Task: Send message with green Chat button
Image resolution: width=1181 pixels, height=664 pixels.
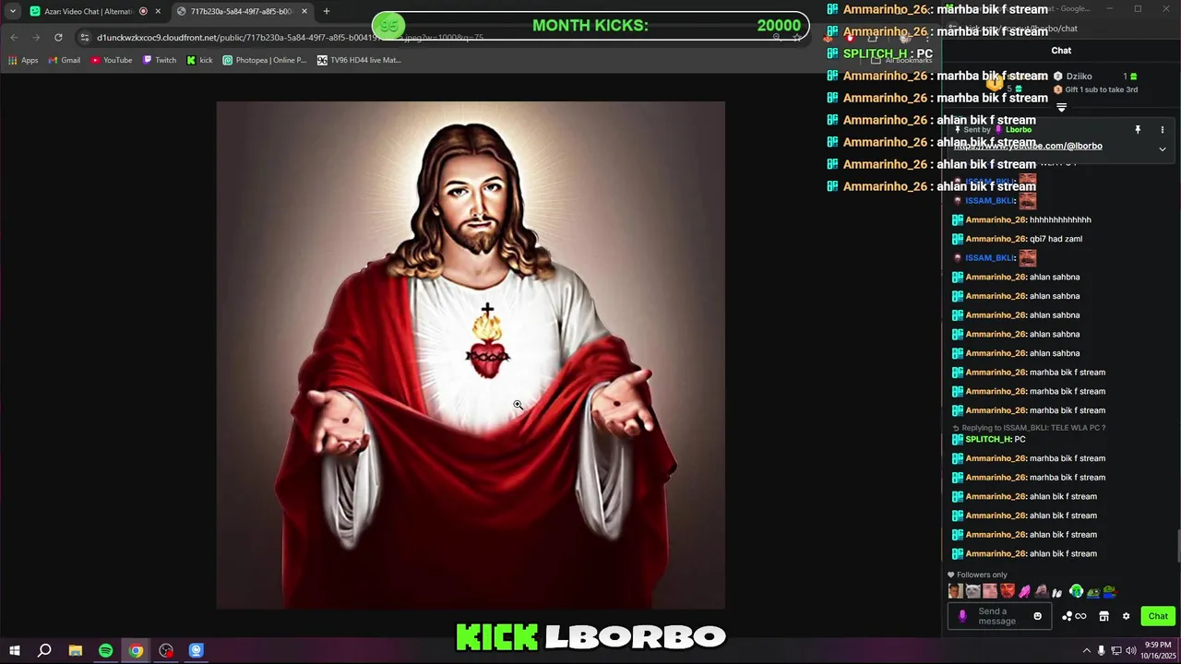Action: tap(1158, 616)
